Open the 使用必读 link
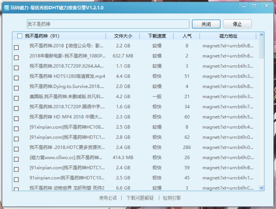276x209 pixels. 108,198
